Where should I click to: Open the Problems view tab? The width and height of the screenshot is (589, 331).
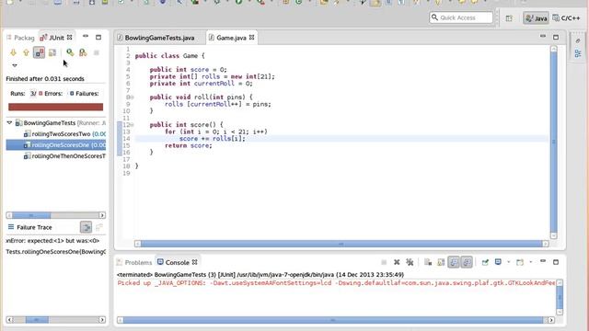click(x=134, y=262)
